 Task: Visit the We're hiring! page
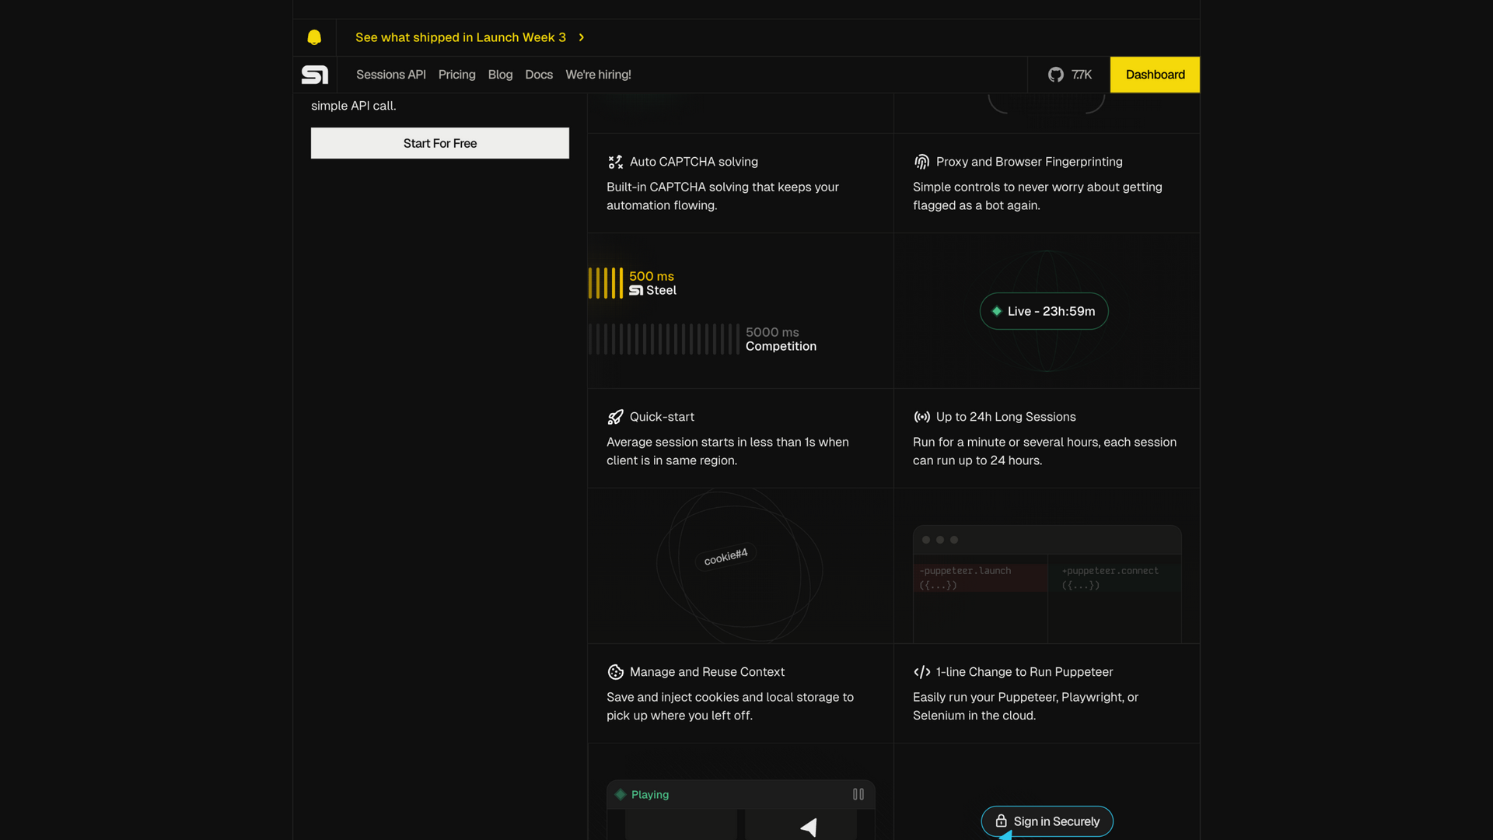point(598,75)
